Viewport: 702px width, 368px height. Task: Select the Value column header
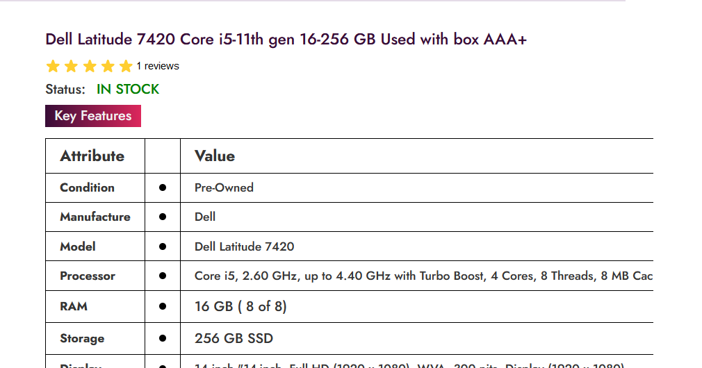coord(215,156)
